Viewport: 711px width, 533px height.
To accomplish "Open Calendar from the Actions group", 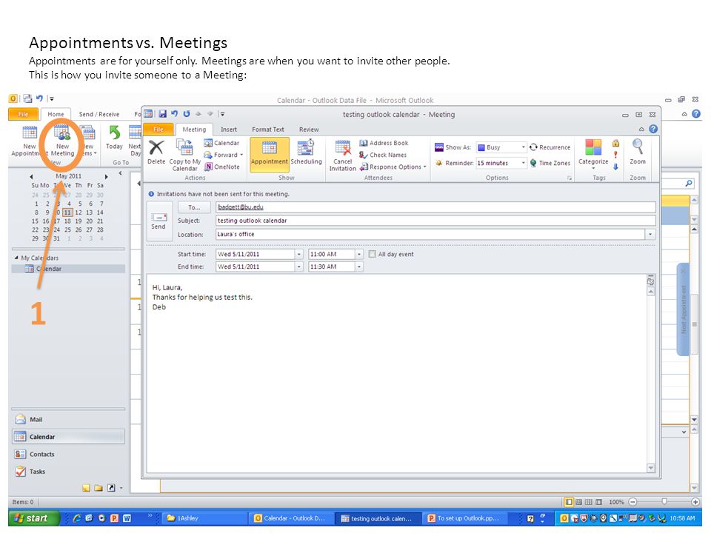I will coord(221,143).
